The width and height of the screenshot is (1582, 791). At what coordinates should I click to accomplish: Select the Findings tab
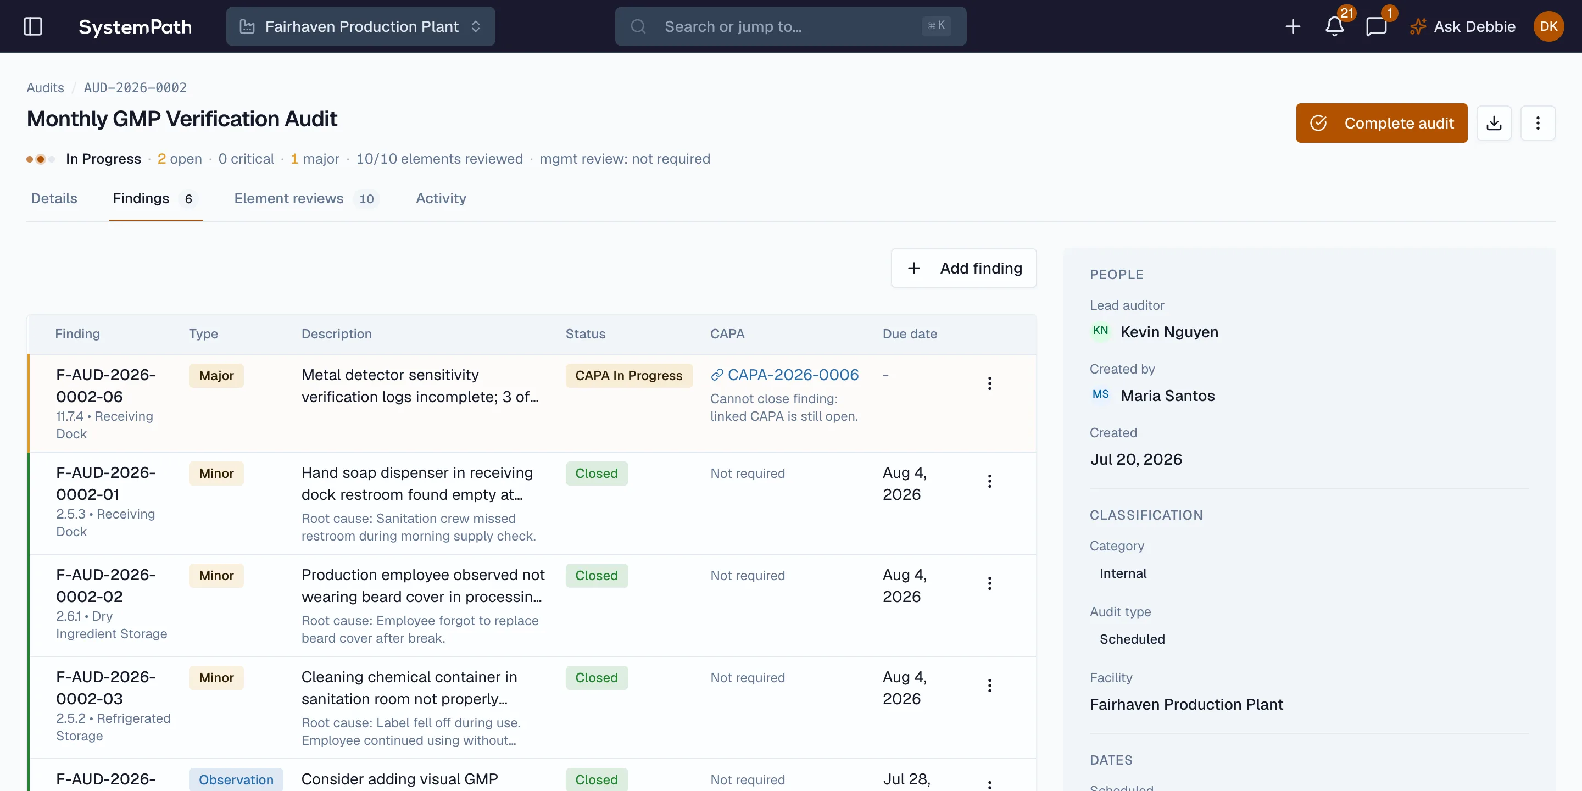155,198
